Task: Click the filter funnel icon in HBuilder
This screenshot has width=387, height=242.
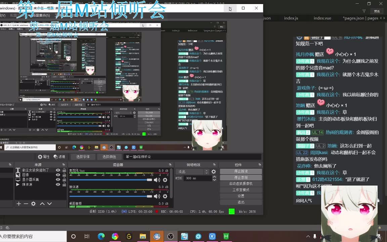Action: (x=364, y=11)
